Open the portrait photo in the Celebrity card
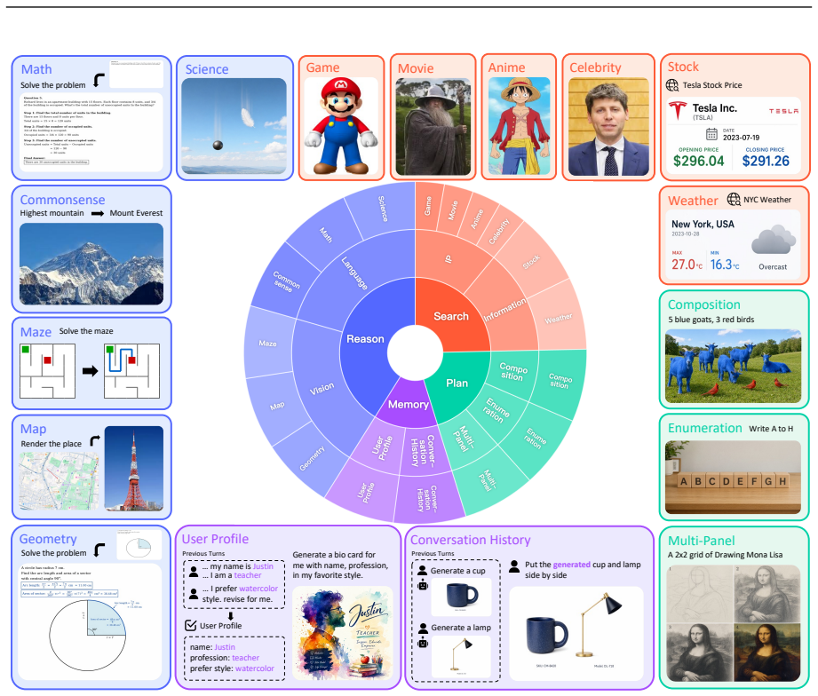This screenshot has width=818, height=696. click(x=608, y=127)
